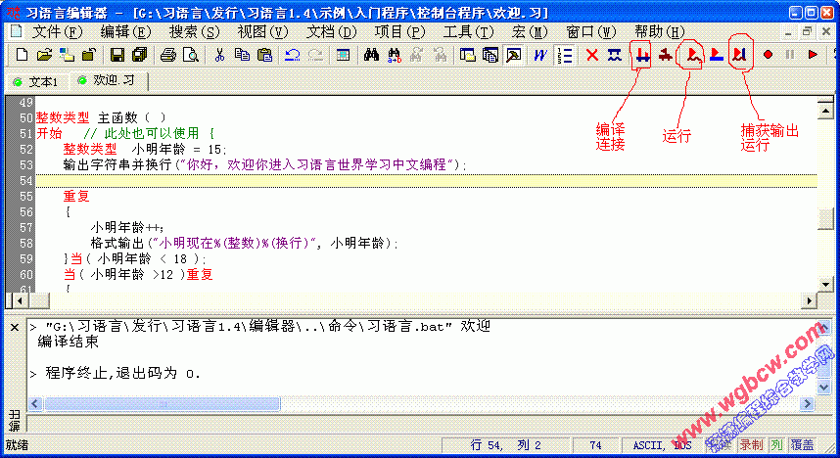Image resolution: width=840 pixels, height=458 pixels.
Task: Click 编译结束 text in output panel
Action: 68,342
